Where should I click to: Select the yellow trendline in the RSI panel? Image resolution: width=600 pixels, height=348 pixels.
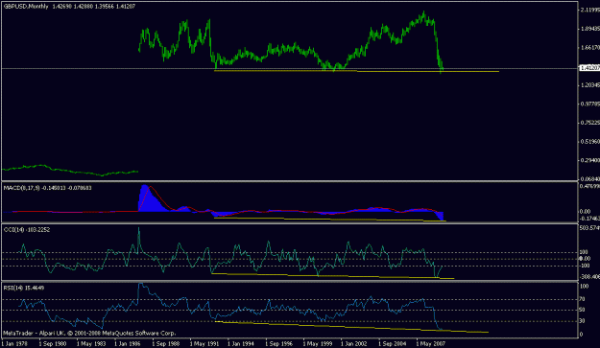coord(351,327)
